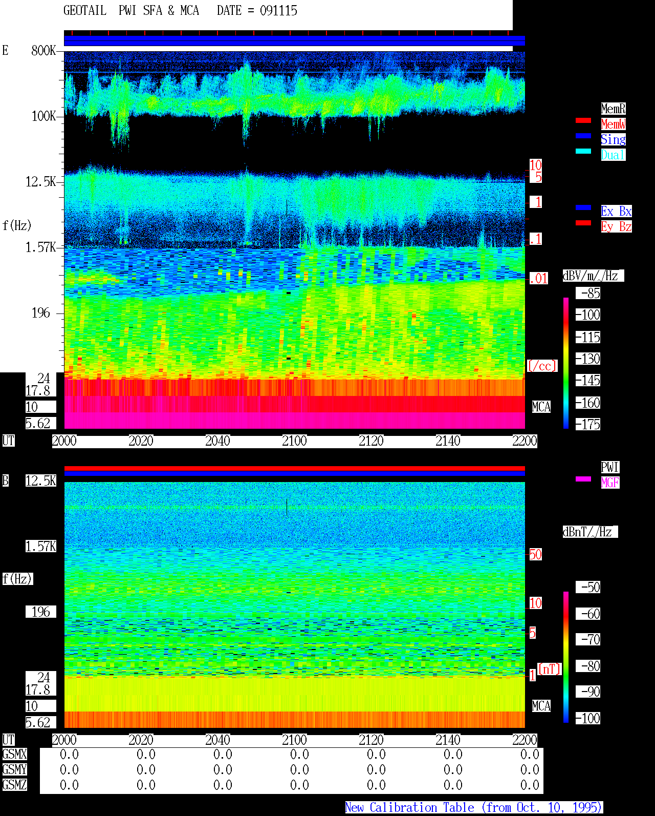Image resolution: width=655 pixels, height=816 pixels.
Task: Click the 2200 time label under B panel
Action: [525, 740]
